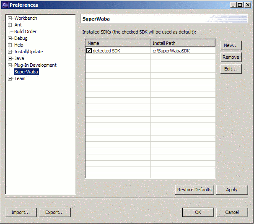Expand the Plug-In Development node

coord(10,65)
